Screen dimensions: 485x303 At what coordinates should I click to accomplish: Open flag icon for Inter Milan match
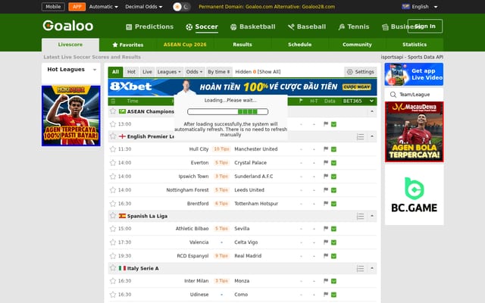pos(326,281)
